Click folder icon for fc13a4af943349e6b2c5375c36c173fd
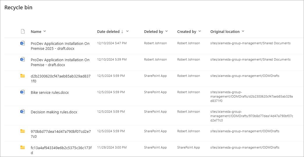The width and height of the screenshot is (304, 157). (x=23, y=147)
